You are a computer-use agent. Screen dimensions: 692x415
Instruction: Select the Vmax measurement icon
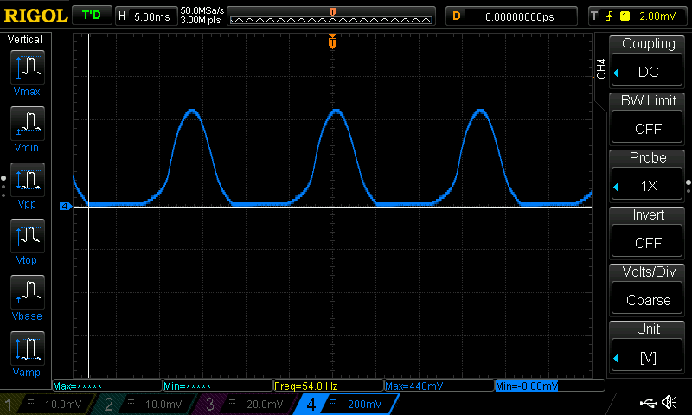(x=29, y=72)
